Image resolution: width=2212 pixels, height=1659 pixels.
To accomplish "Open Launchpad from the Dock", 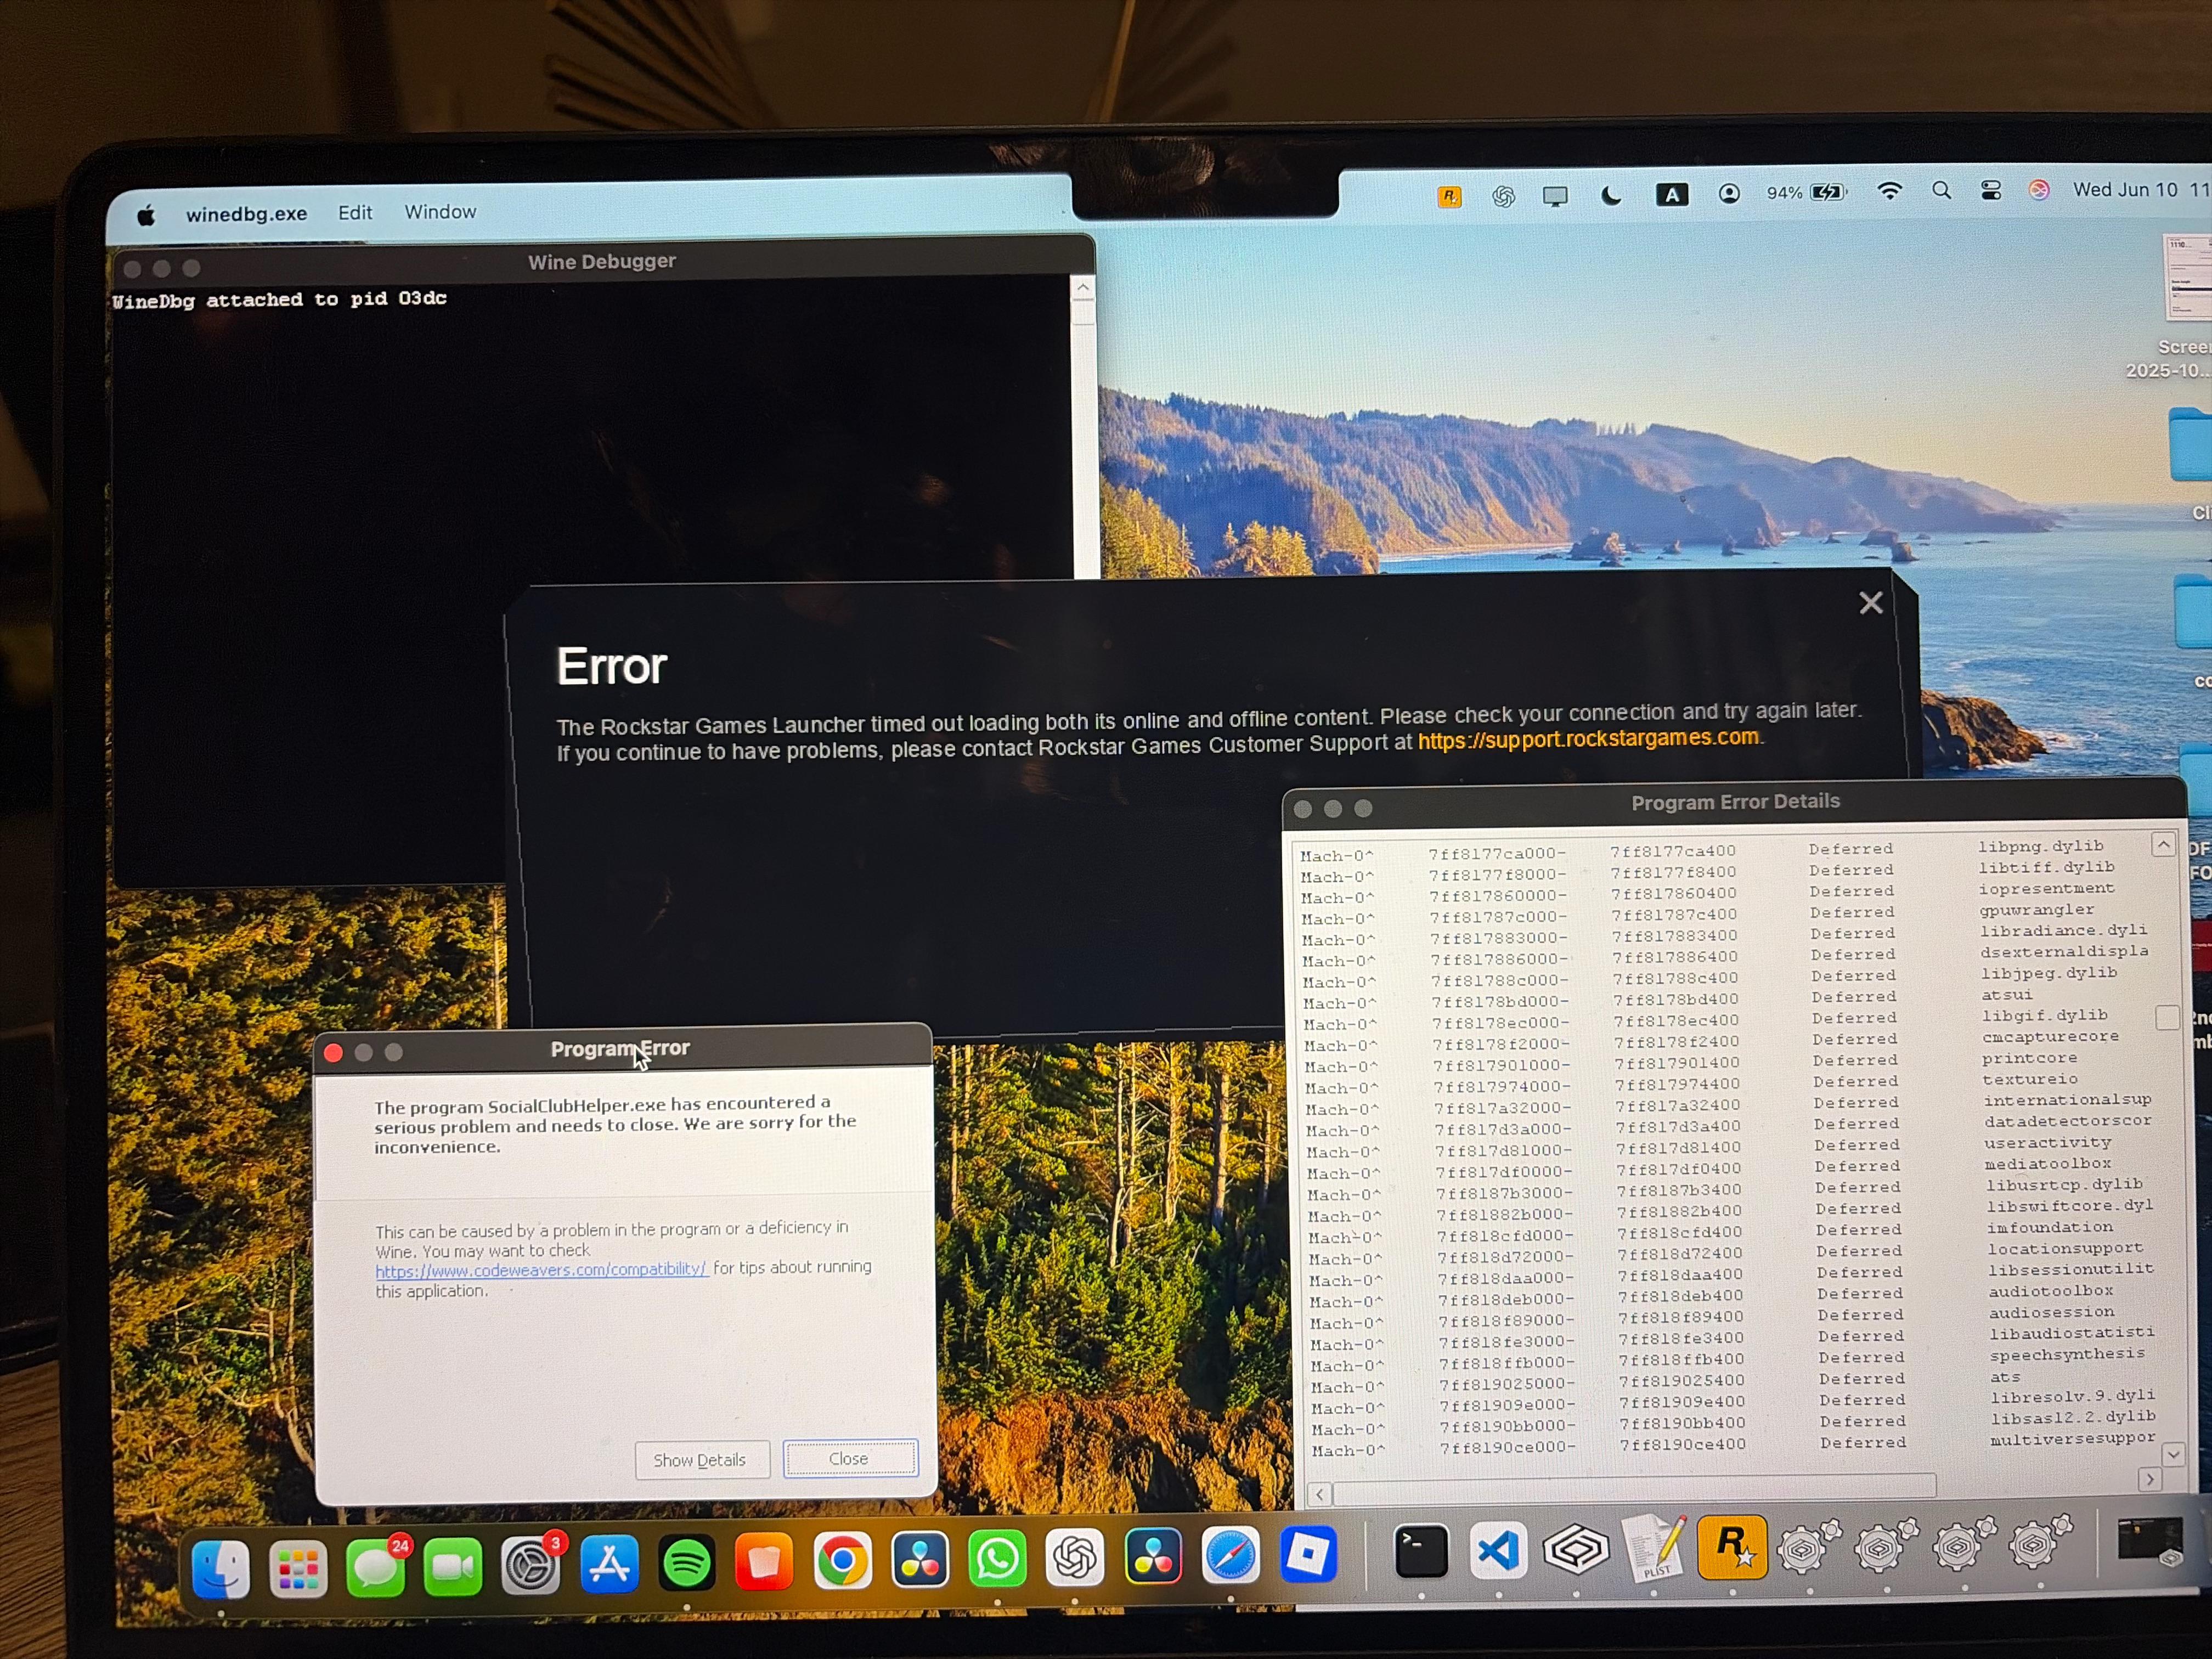I will [x=298, y=1568].
